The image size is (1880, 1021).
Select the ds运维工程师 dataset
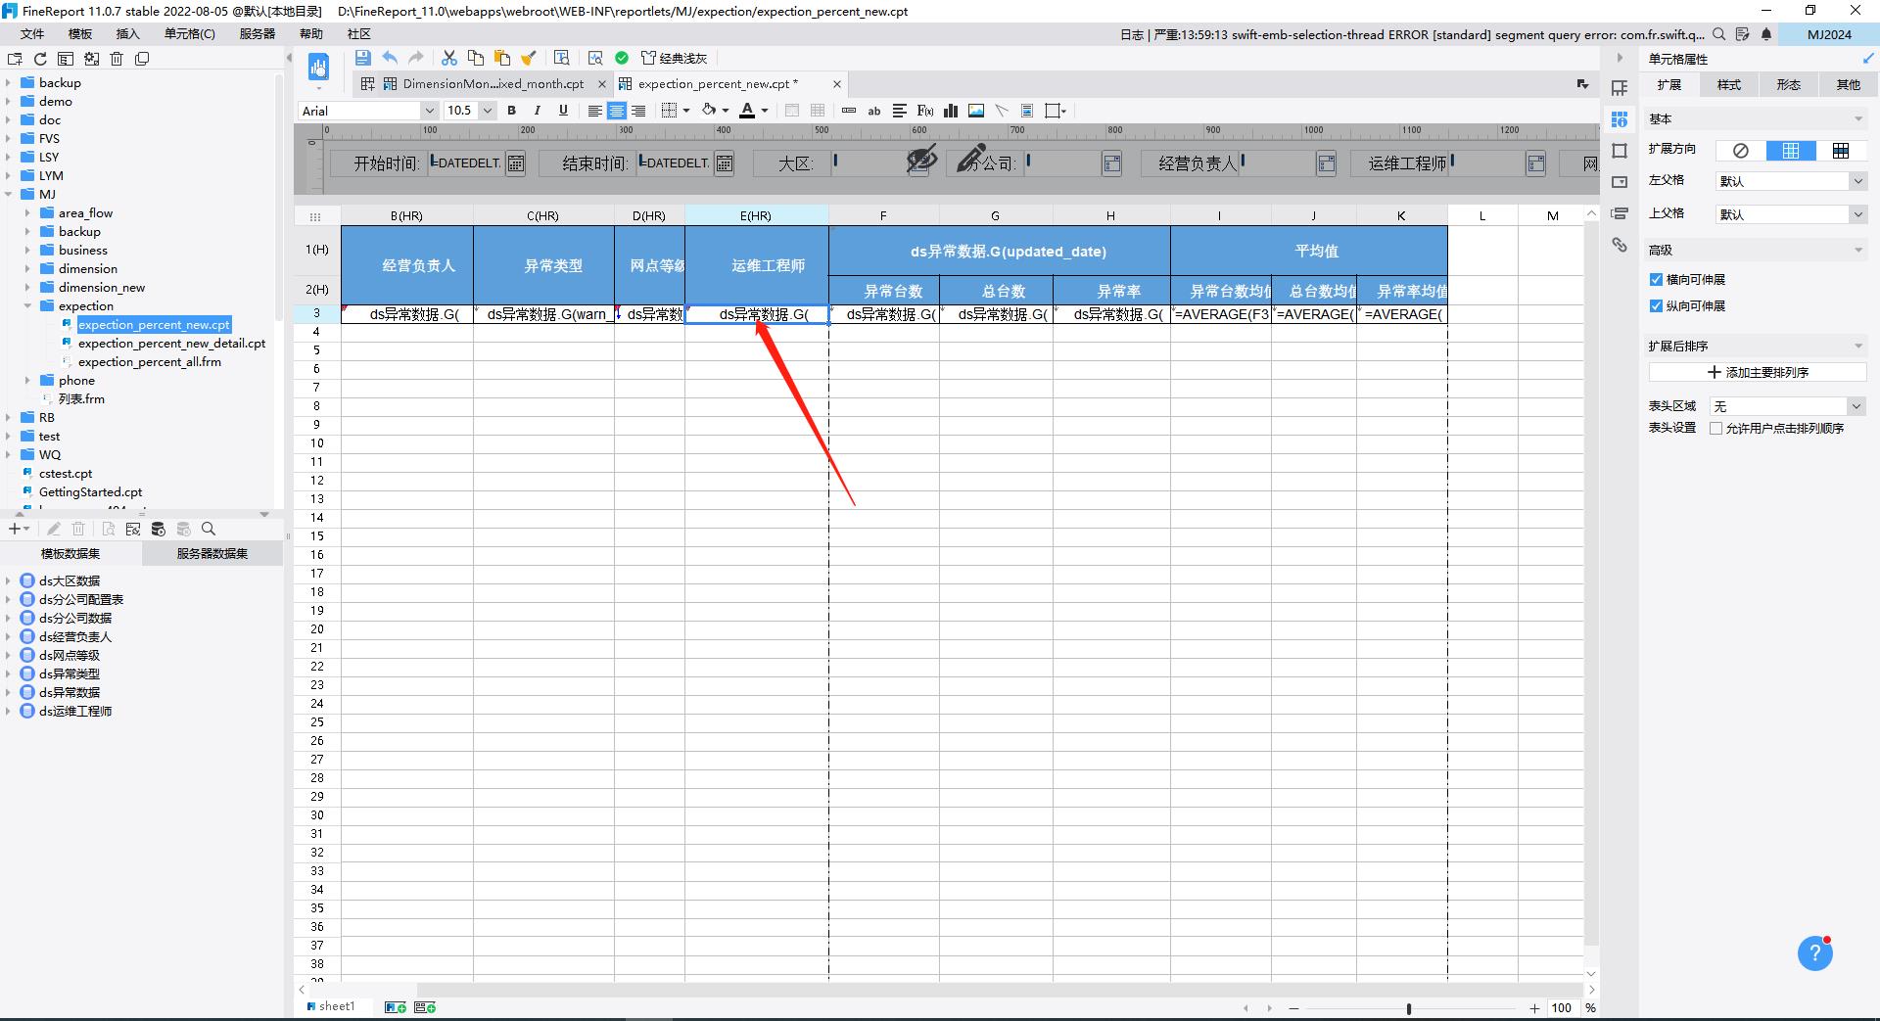75,712
